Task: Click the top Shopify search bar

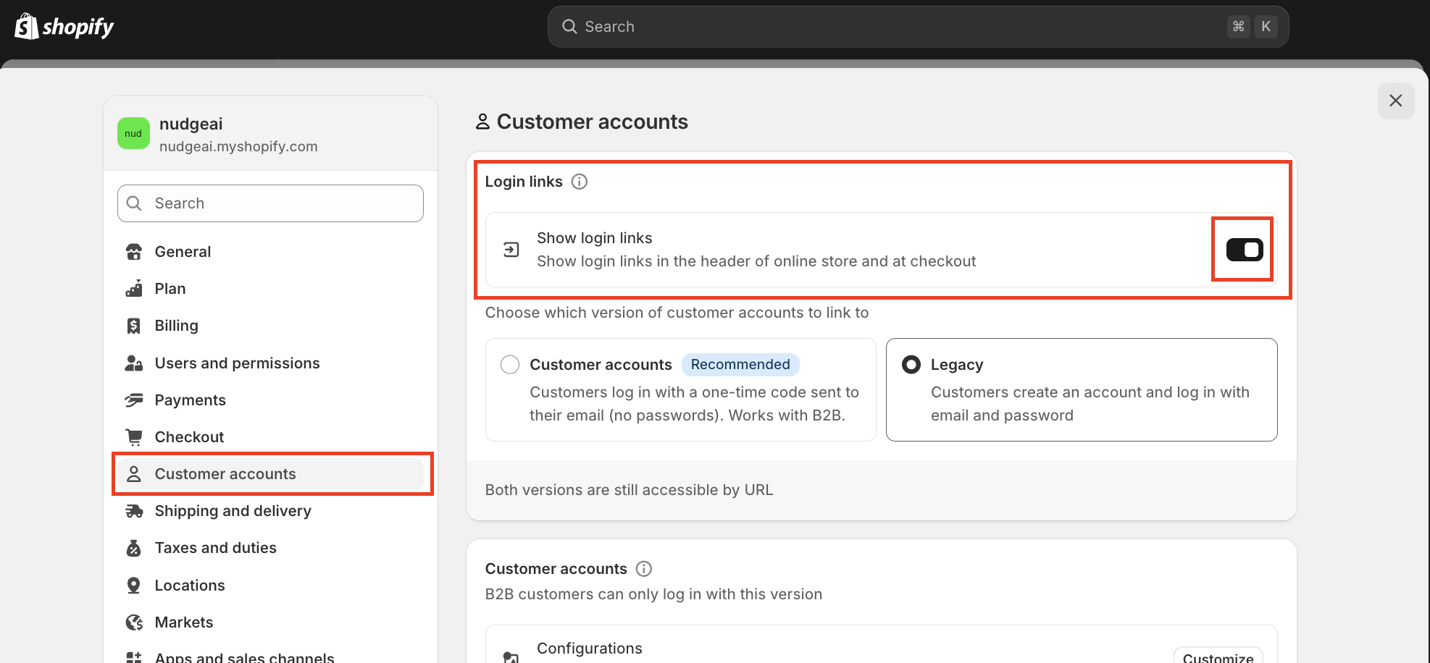Action: [918, 27]
